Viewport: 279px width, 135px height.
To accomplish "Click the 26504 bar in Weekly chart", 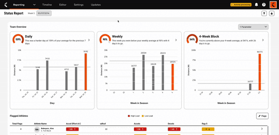I will point(143,73).
